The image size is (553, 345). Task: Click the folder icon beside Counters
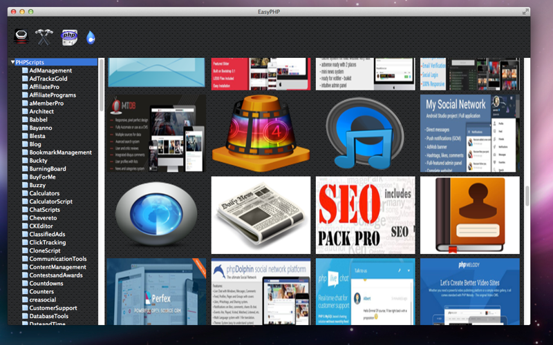pyautogui.click(x=25, y=291)
